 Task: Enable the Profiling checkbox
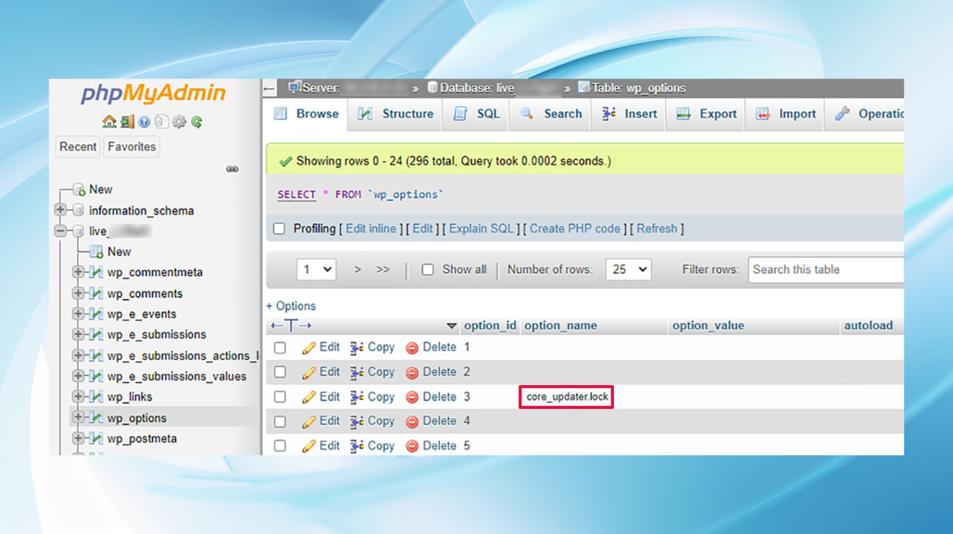point(279,229)
